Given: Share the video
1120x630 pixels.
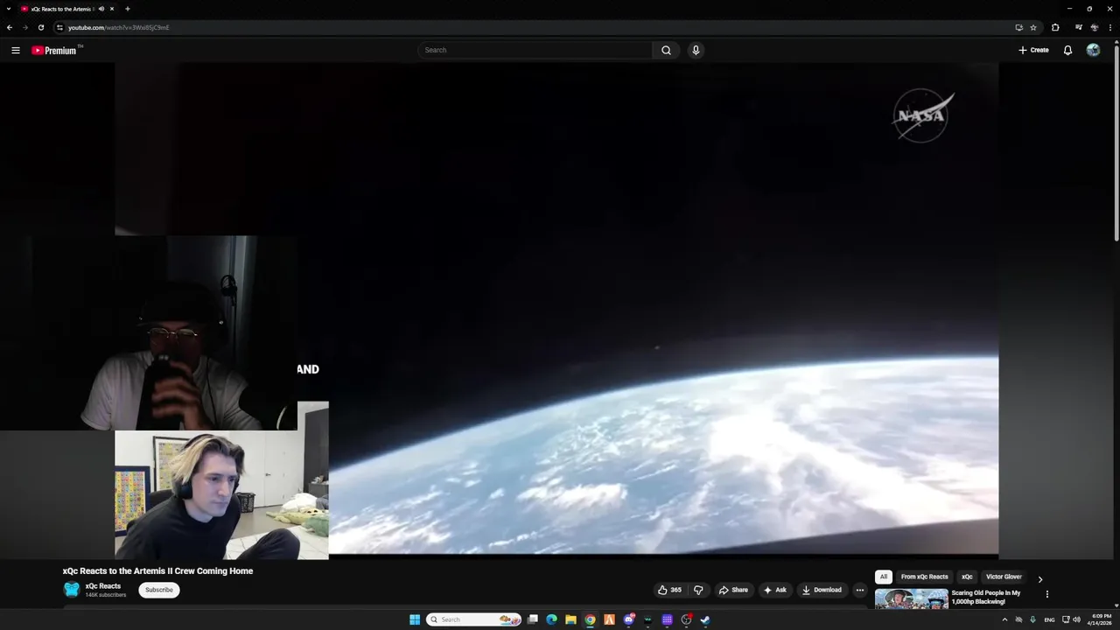Looking at the screenshot, I should tap(733, 590).
